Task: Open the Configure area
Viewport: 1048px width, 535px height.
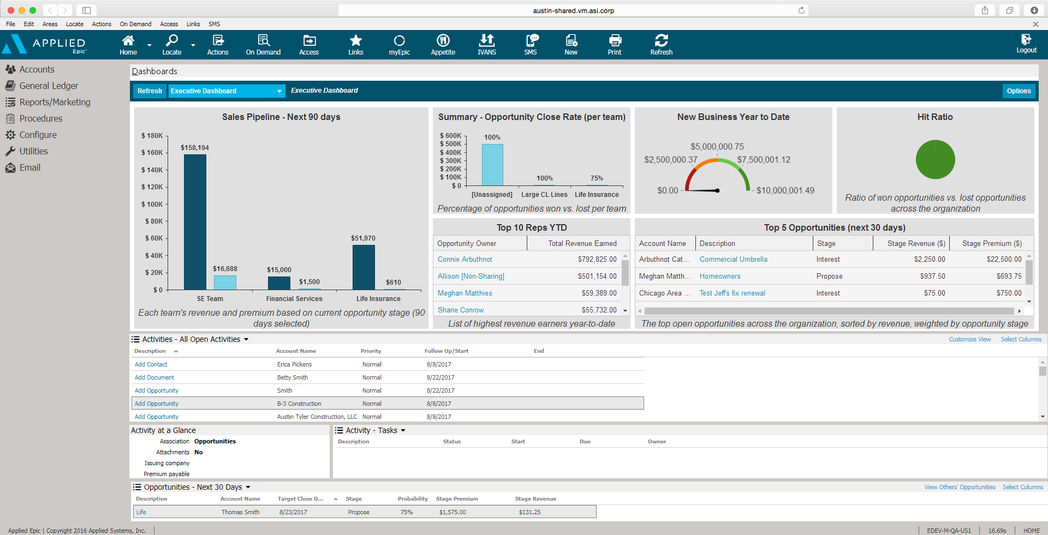Action: tap(37, 135)
